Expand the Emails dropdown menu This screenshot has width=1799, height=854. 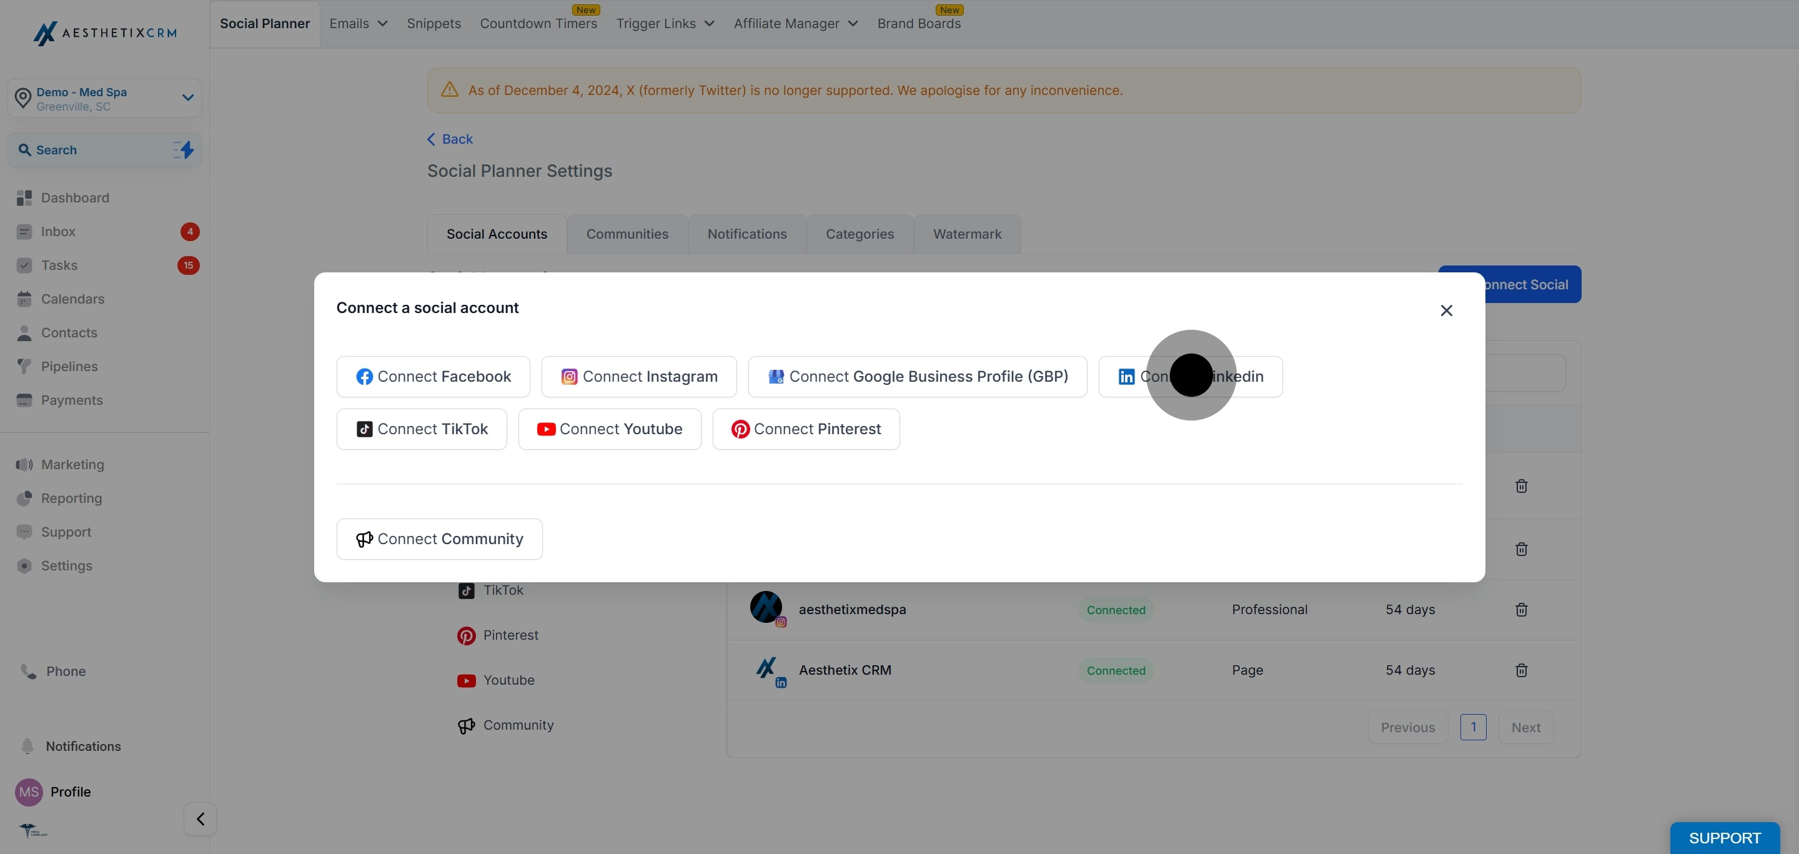click(x=359, y=24)
